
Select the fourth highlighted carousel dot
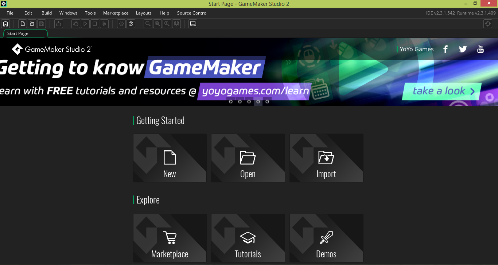pos(258,102)
